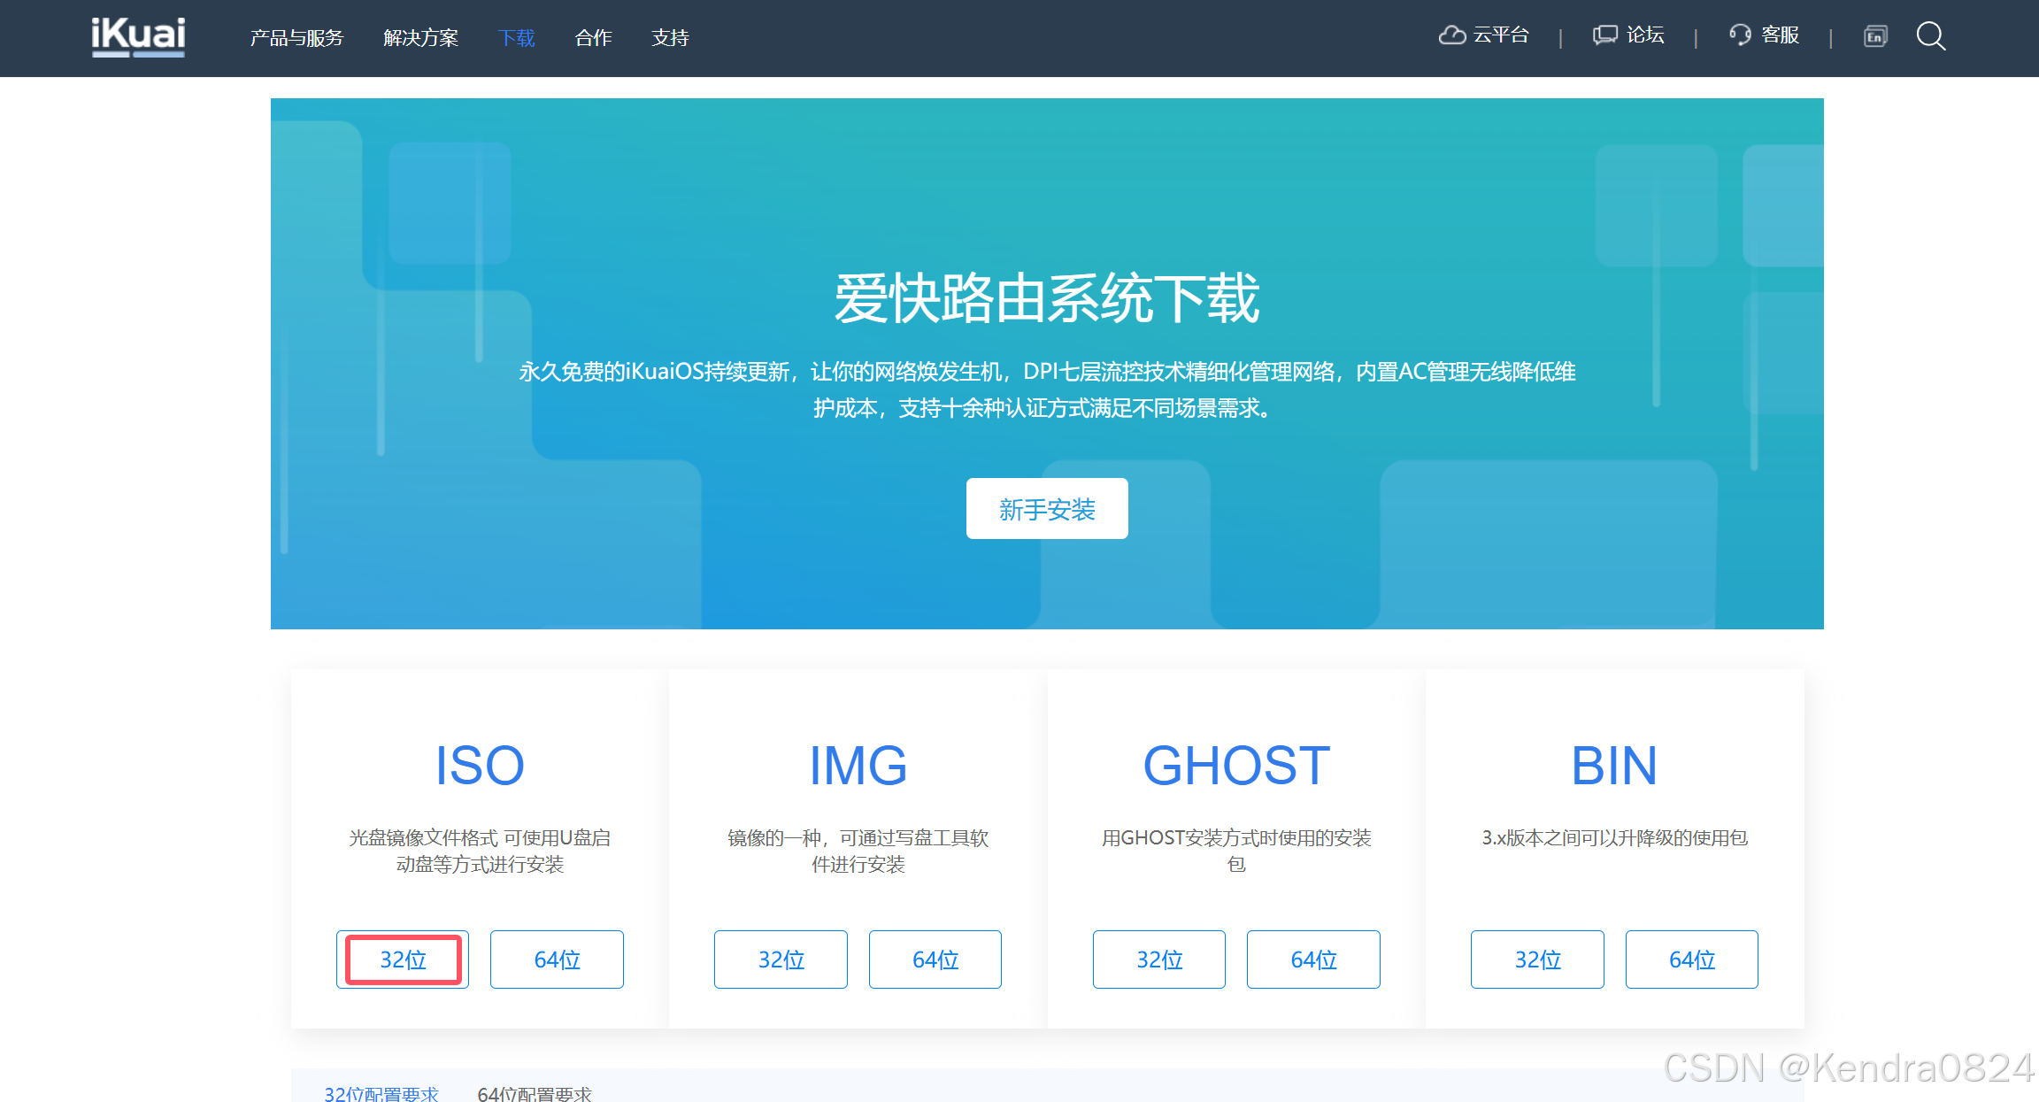Open the 支持 menu
The width and height of the screenshot is (2039, 1102).
(x=670, y=38)
